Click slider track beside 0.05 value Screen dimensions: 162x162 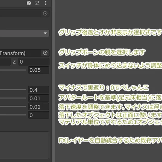(x=13, y=70)
